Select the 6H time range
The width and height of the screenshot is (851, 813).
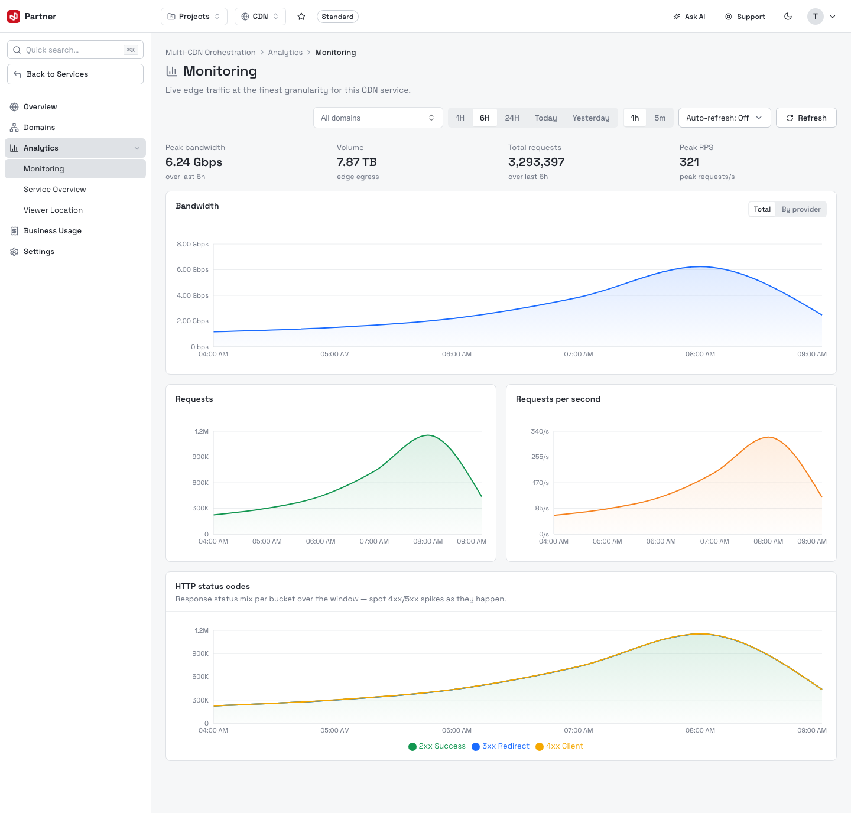485,118
